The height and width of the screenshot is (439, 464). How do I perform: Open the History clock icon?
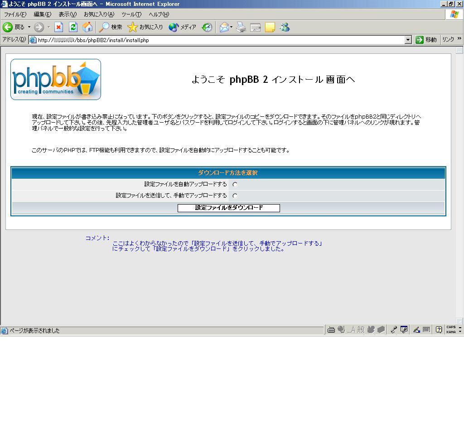207,27
